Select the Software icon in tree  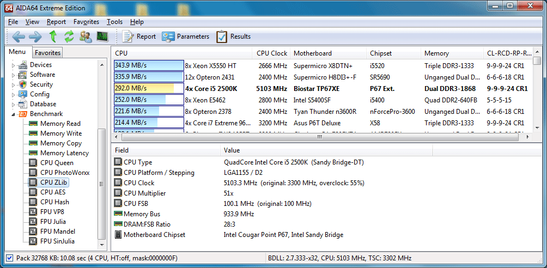(x=23, y=75)
